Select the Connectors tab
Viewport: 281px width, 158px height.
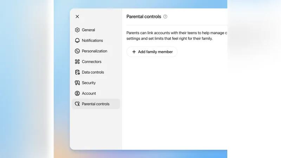click(x=96, y=62)
